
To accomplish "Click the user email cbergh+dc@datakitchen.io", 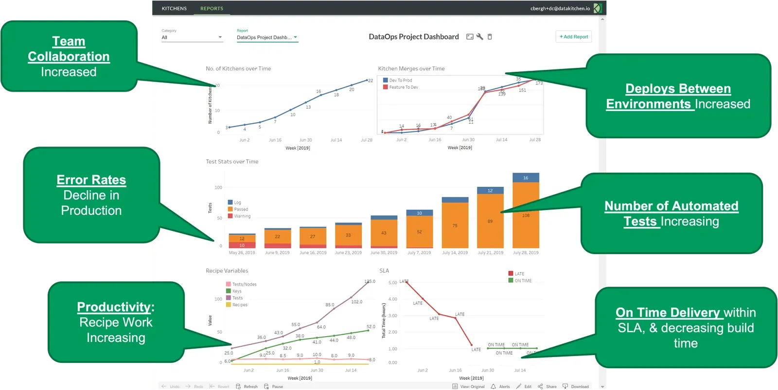I will [560, 8].
